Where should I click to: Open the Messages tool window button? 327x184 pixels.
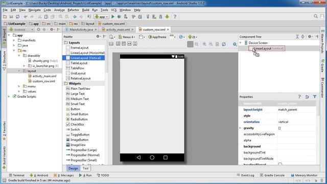63,175
